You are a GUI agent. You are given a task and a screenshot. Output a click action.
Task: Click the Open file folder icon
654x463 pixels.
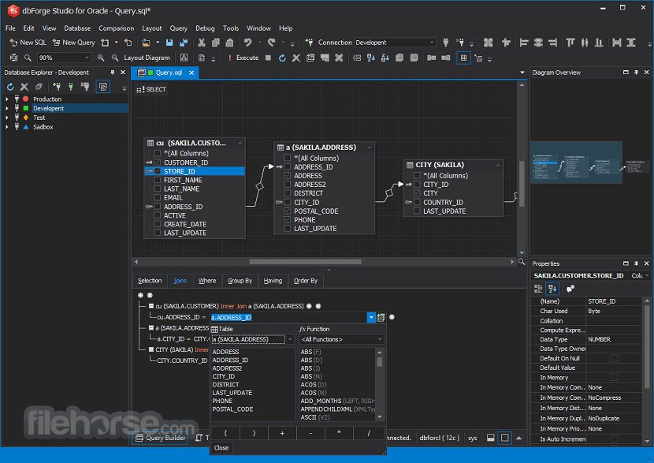pyautogui.click(x=146, y=42)
